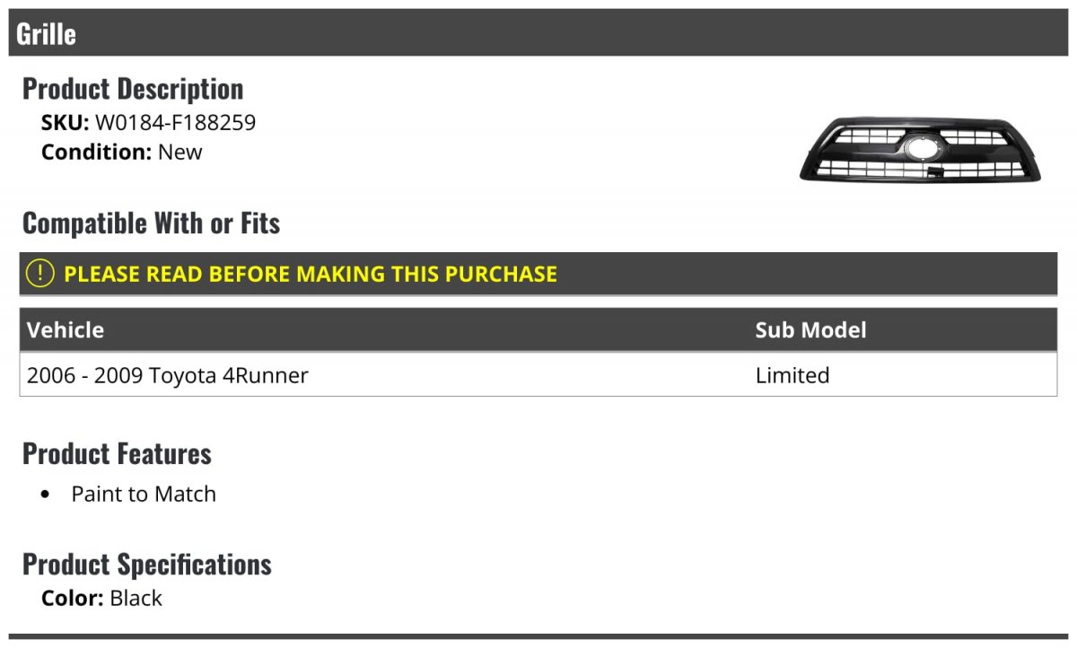Click the Condition: New text
1077x648 pixels.
tap(122, 152)
